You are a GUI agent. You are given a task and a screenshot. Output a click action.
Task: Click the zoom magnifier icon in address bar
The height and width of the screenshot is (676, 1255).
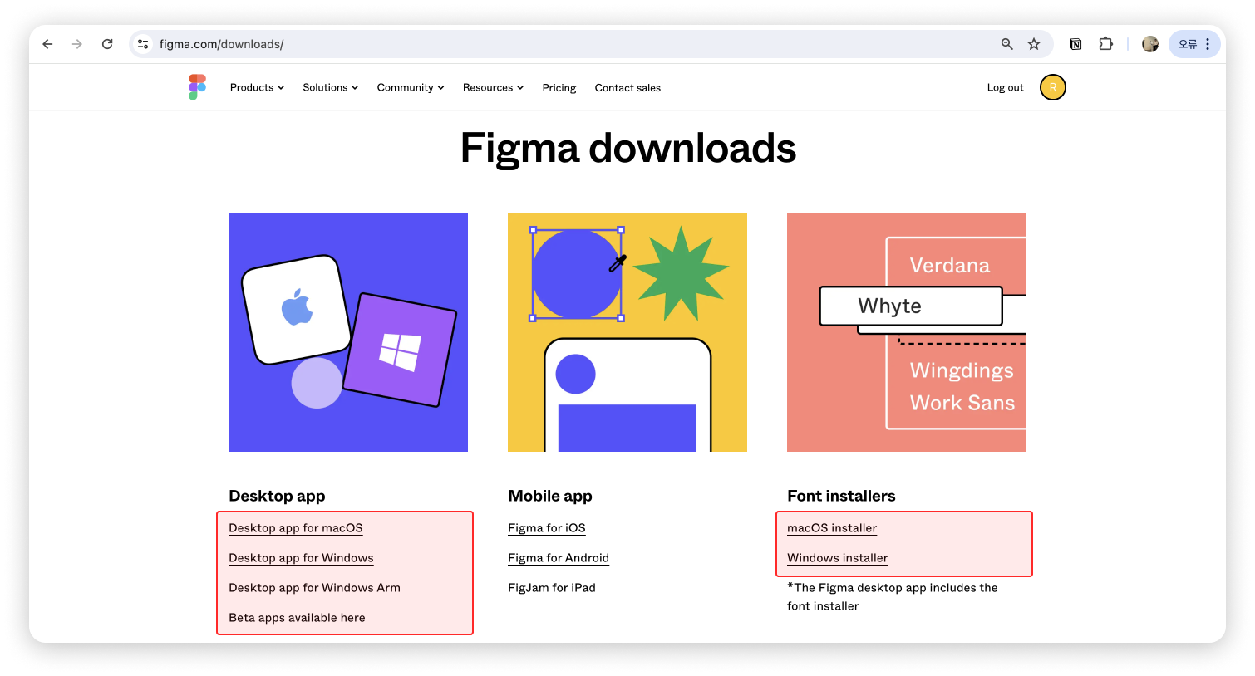pyautogui.click(x=1006, y=44)
